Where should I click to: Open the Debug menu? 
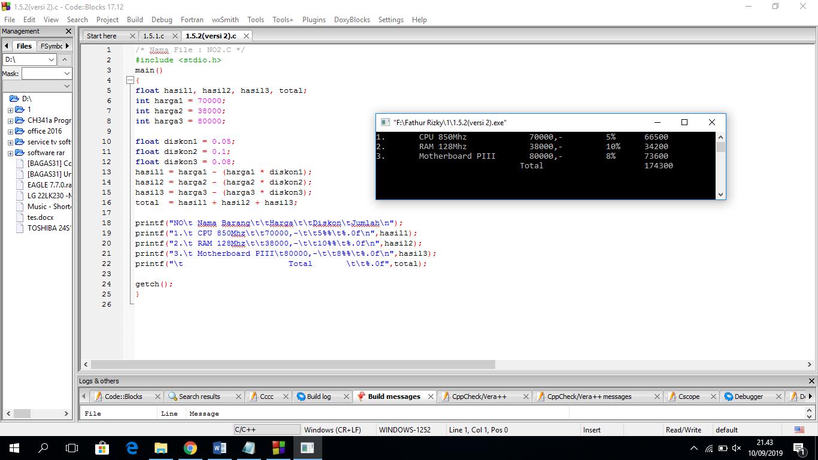pos(162,19)
